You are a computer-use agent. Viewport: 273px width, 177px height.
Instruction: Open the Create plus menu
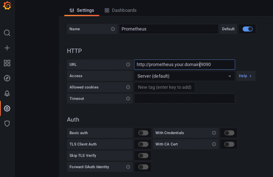(7, 48)
